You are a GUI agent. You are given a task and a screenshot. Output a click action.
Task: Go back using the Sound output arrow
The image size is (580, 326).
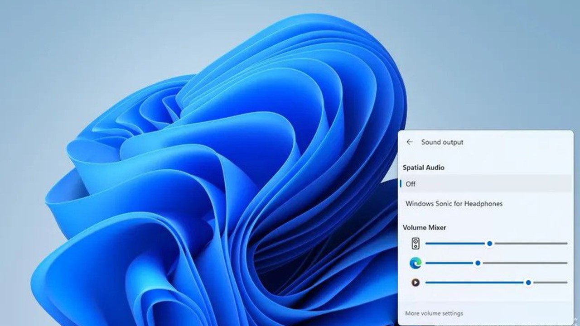[410, 142]
